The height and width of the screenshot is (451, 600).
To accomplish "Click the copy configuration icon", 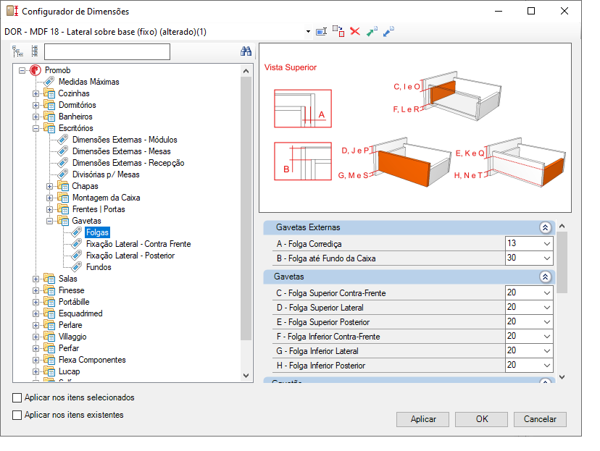I will click(x=338, y=31).
